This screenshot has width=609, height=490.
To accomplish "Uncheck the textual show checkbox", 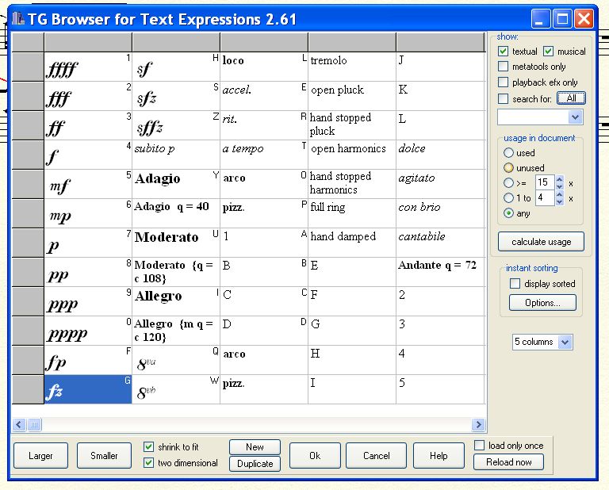I will pyautogui.click(x=504, y=52).
